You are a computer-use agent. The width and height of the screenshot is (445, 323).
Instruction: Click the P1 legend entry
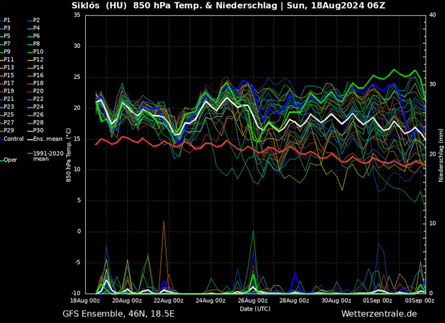point(7,20)
